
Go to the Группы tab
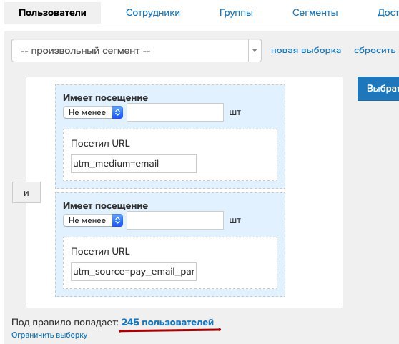236,12
